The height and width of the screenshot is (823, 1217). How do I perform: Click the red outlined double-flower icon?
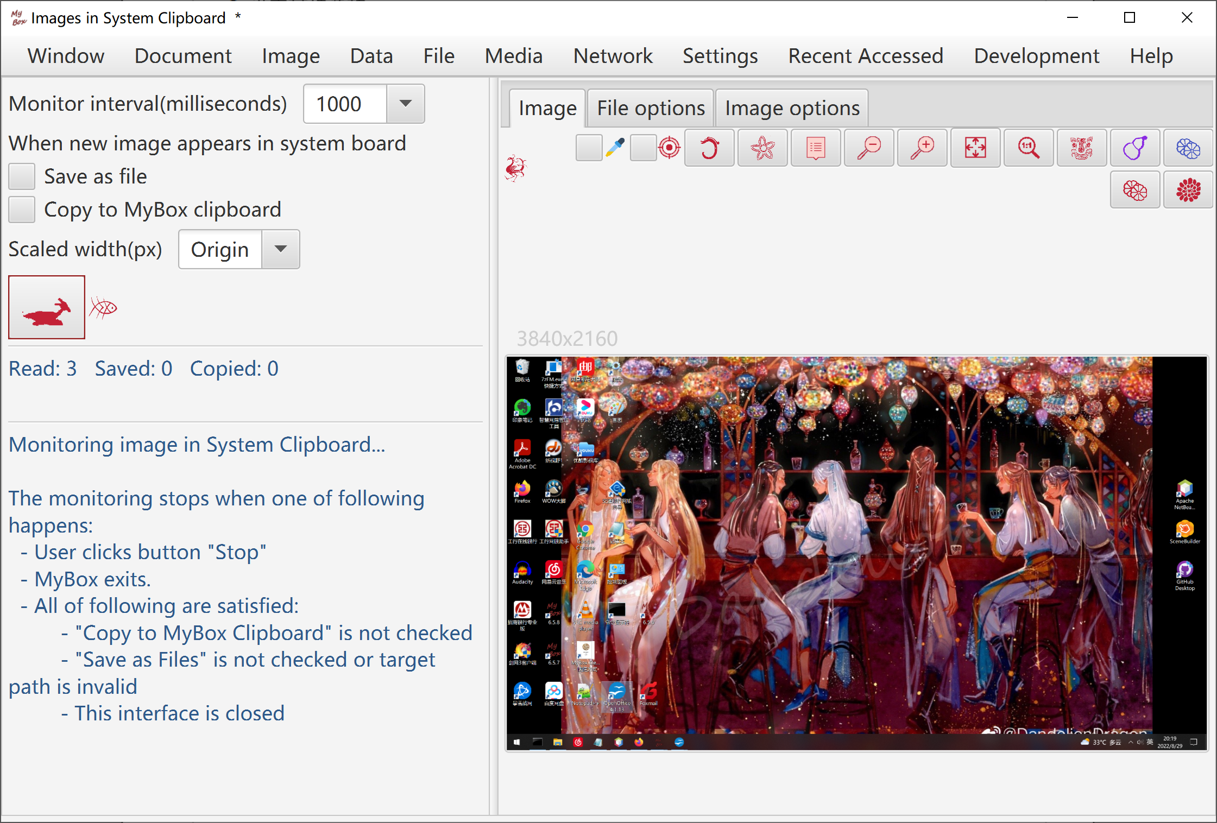tap(1135, 190)
